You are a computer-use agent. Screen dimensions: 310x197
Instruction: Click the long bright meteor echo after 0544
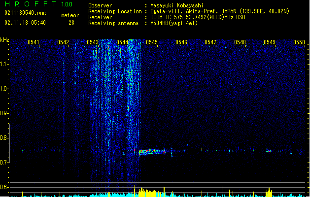point(152,152)
